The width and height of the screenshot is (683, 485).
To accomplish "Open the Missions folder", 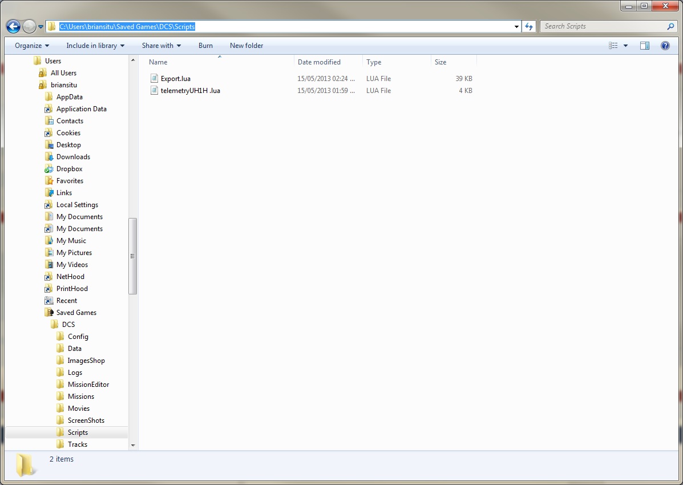I will (x=81, y=397).
